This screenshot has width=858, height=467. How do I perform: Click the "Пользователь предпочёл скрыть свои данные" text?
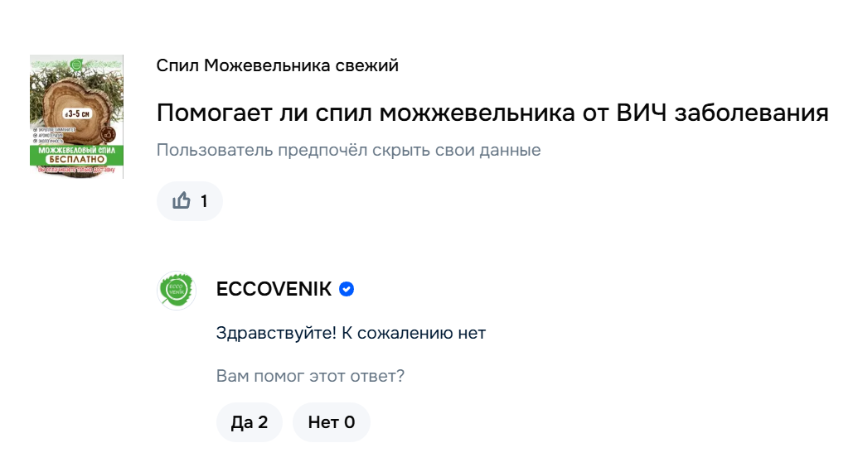point(348,150)
